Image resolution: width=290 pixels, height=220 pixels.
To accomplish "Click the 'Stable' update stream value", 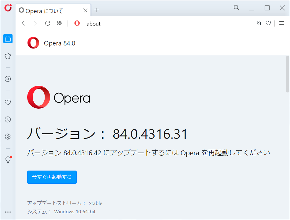I will (x=96, y=204).
